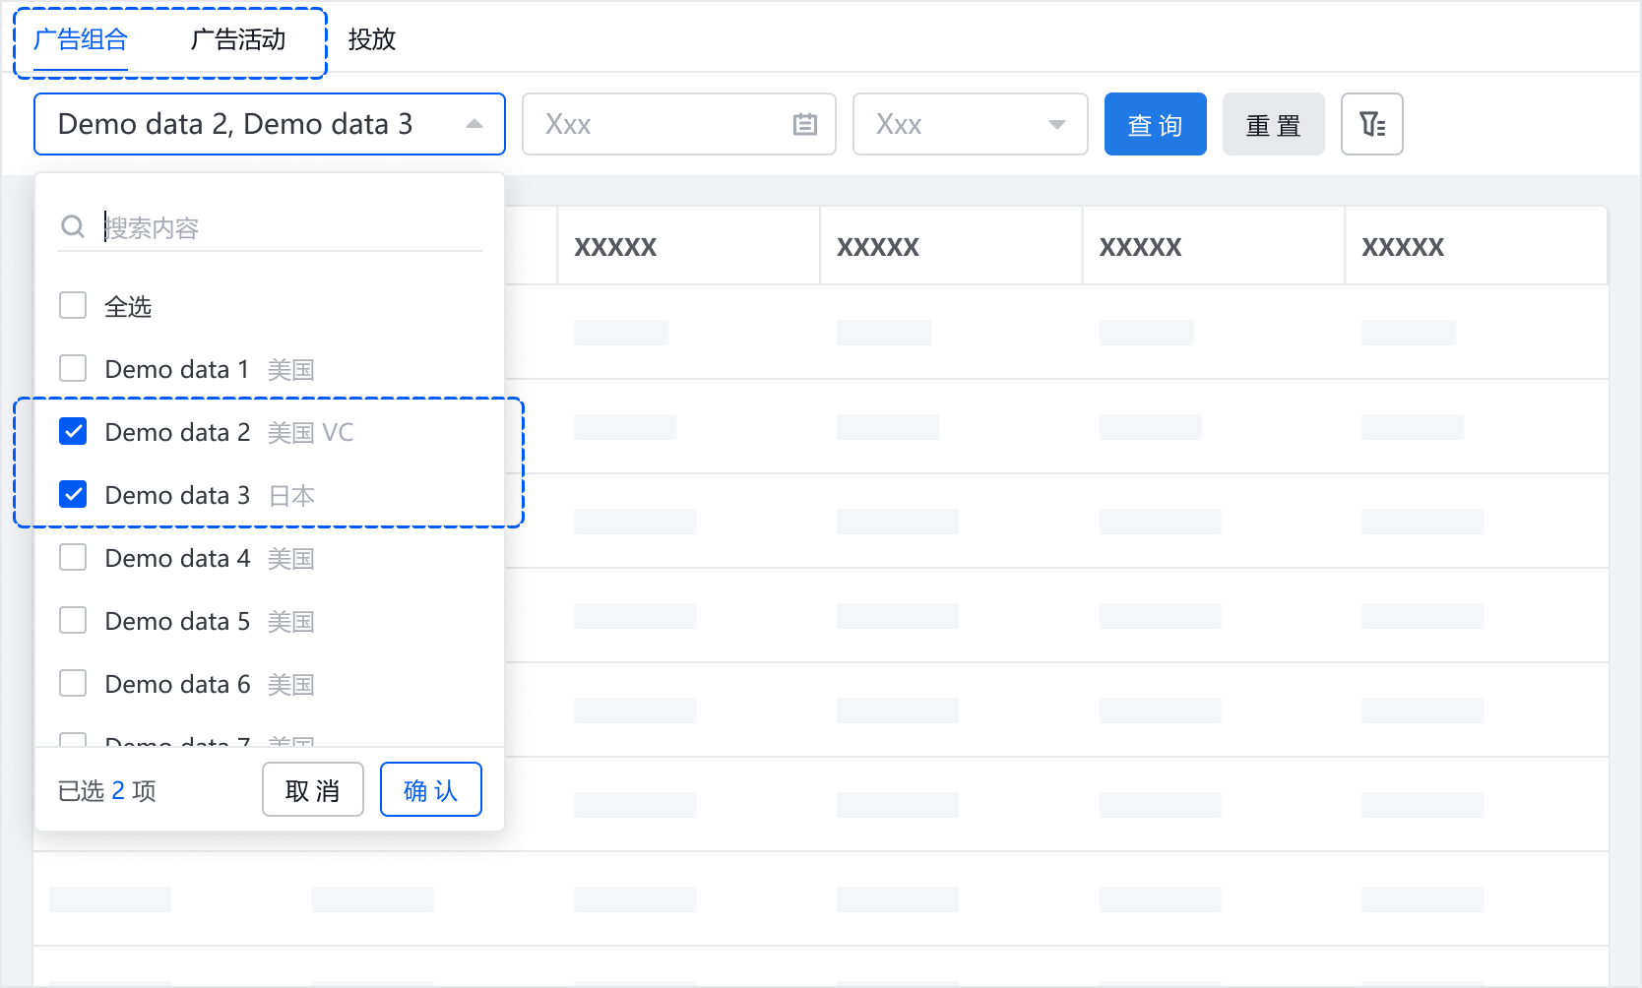Click the 重置 button

tap(1273, 124)
